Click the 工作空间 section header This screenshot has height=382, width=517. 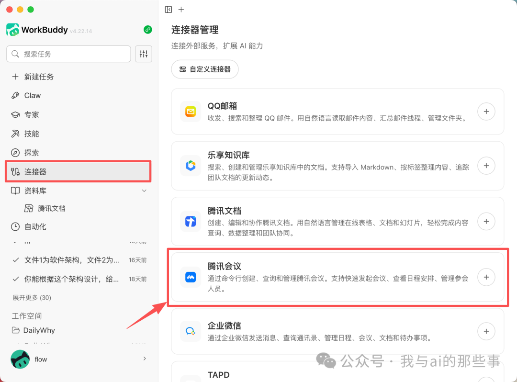[x=27, y=316]
